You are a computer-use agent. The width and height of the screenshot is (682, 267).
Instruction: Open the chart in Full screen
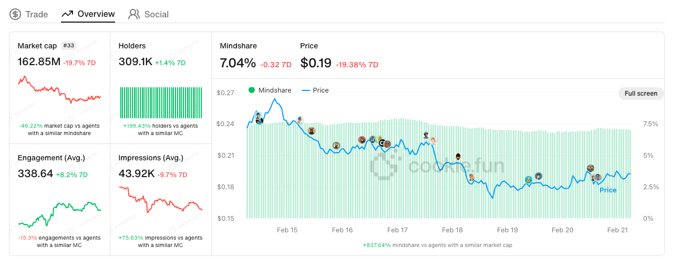pyautogui.click(x=641, y=94)
